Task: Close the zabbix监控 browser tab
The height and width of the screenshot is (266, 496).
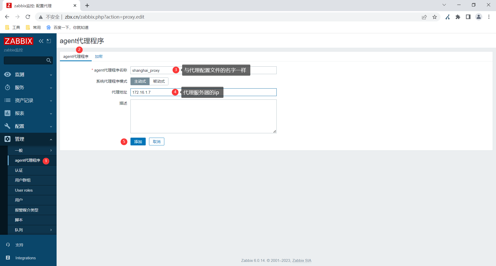Action: (x=75, y=5)
